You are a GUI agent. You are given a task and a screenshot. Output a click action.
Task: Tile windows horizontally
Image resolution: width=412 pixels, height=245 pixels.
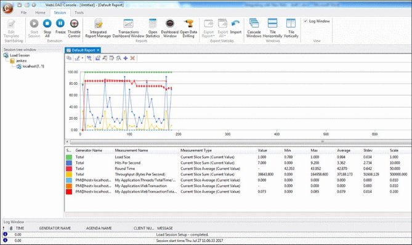coord(272,28)
